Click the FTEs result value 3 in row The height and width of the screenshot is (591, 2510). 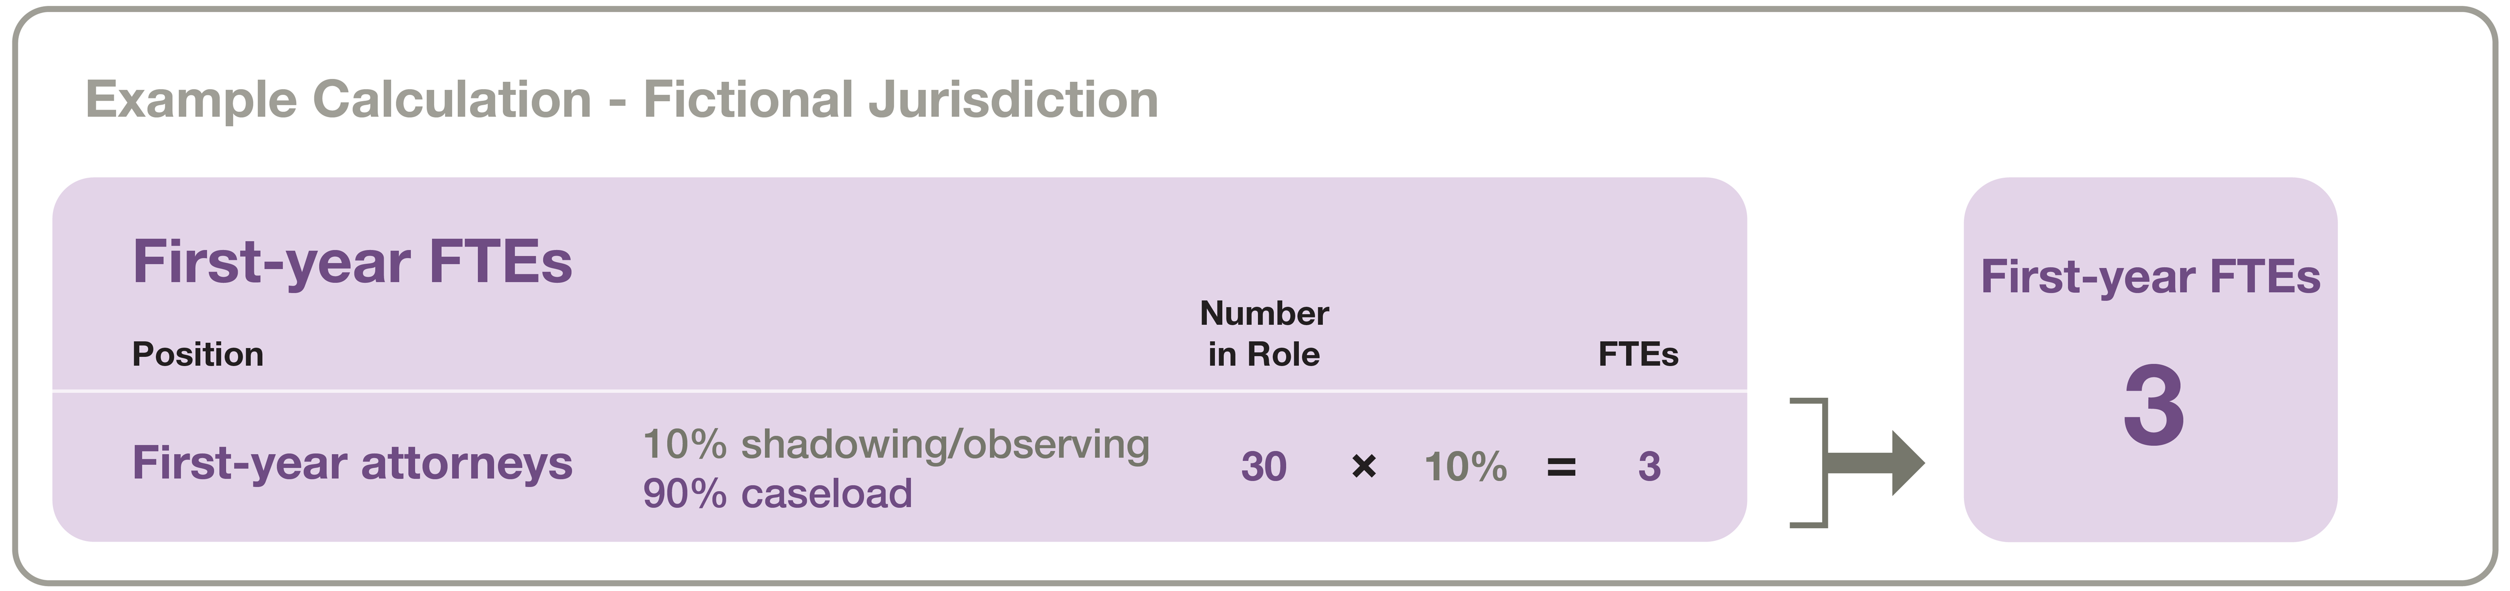point(1649,466)
